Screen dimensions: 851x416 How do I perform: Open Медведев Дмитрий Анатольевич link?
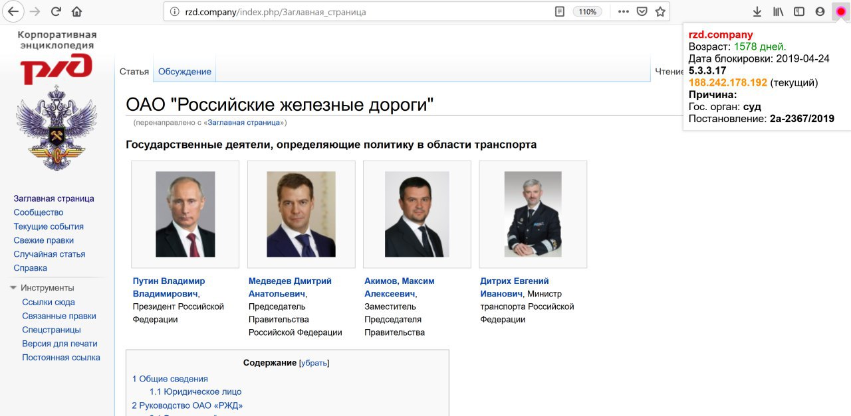click(290, 287)
